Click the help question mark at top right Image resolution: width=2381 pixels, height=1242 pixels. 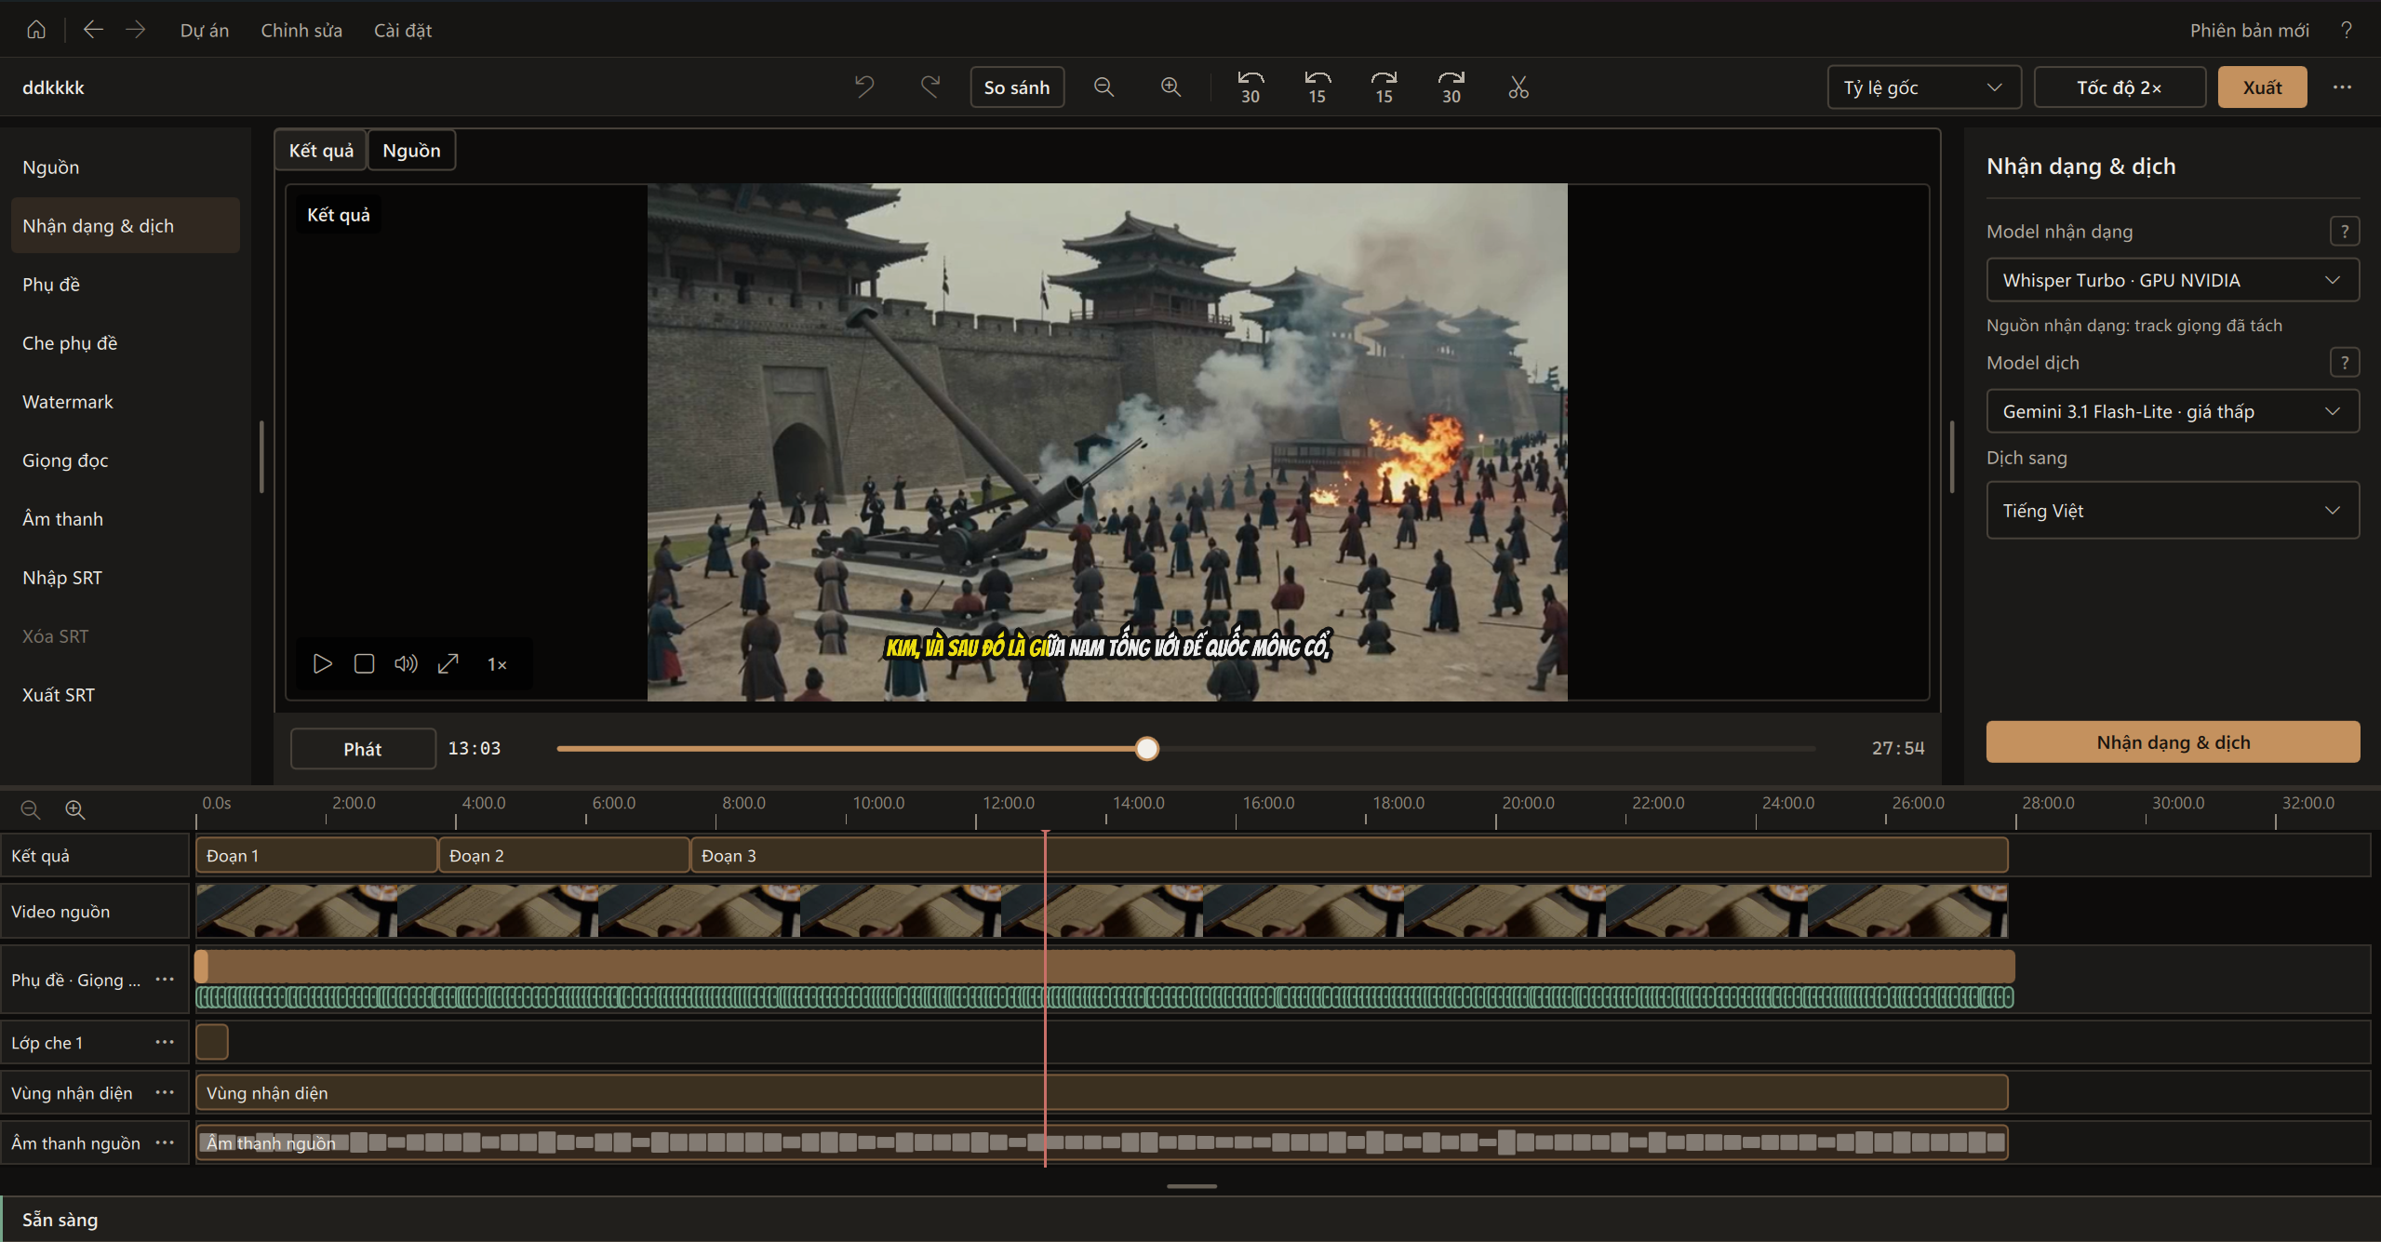pyautogui.click(x=2347, y=30)
